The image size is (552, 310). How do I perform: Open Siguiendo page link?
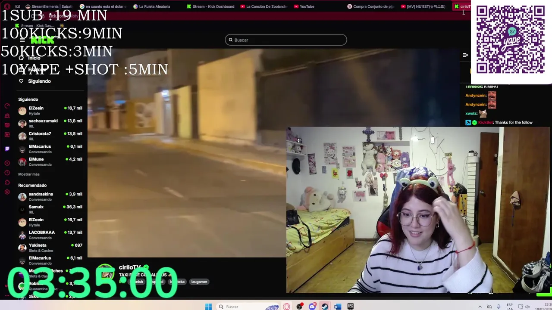[x=39, y=81]
